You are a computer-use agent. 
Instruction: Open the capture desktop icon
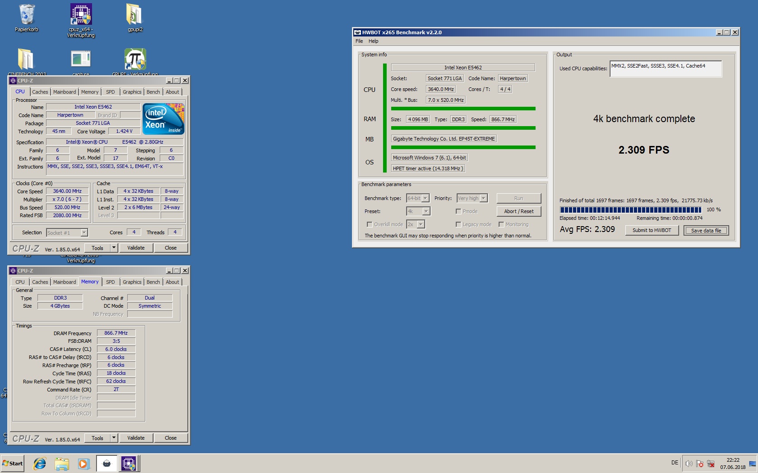(x=81, y=62)
